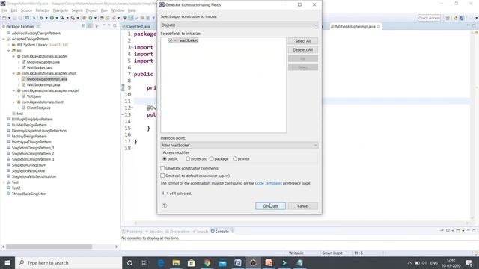Click the Save toolbar icon
Viewport: 479px width, 269px height.
pos(14,18)
